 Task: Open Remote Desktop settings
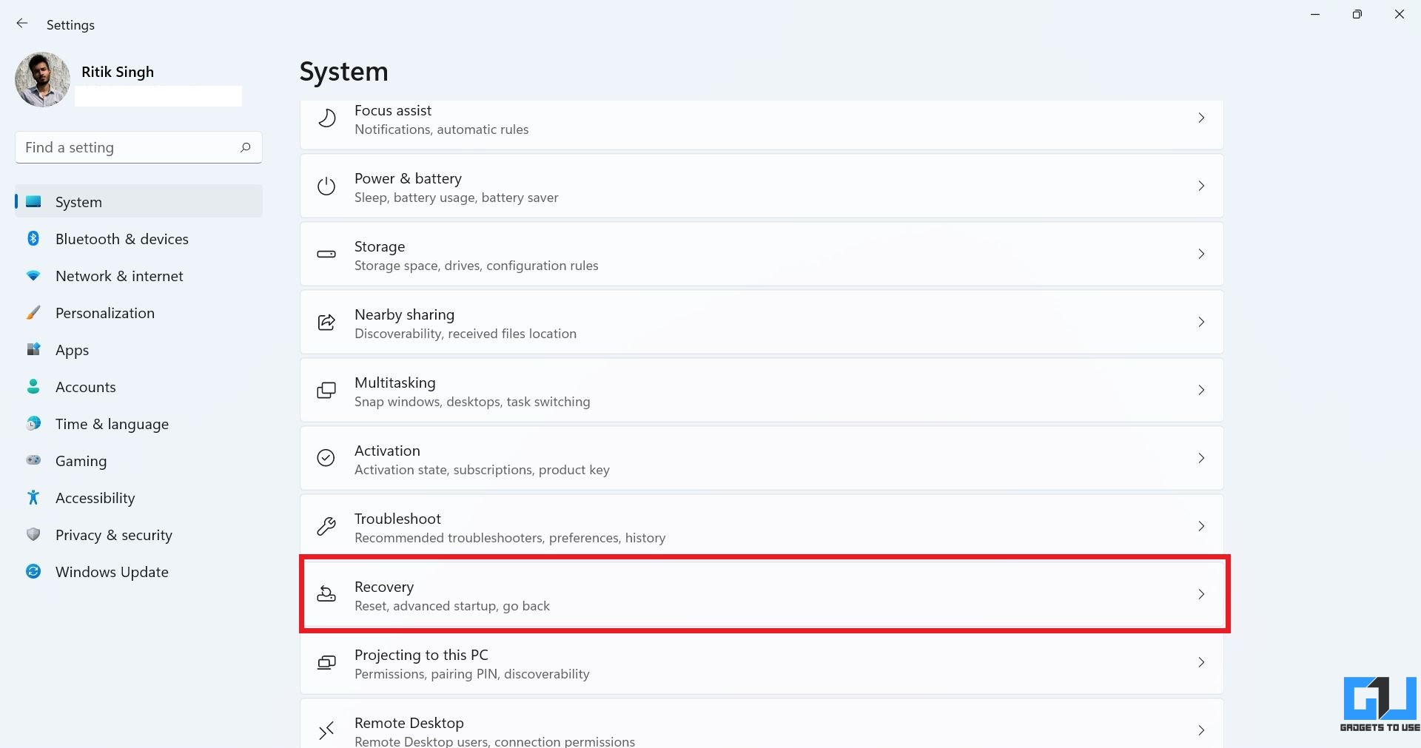click(762, 724)
